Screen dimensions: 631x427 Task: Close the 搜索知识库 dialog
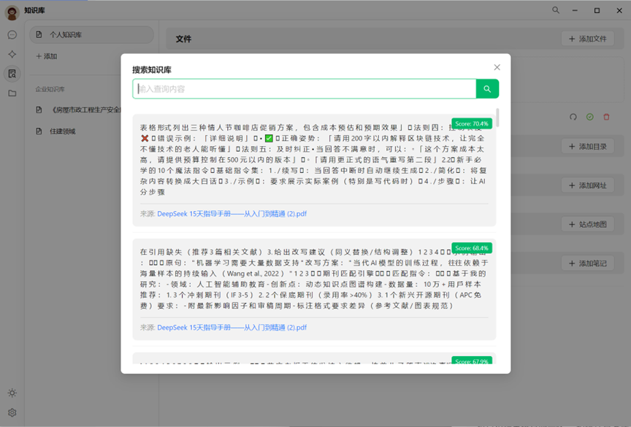pos(497,67)
